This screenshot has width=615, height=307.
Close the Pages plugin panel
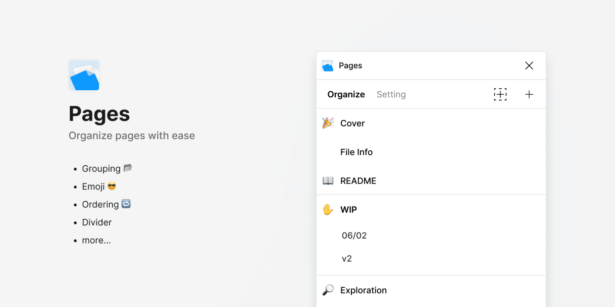[x=529, y=66]
